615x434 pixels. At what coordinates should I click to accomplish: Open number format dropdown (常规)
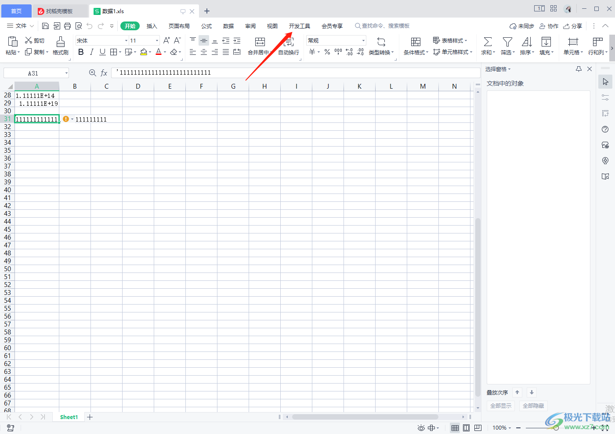363,40
